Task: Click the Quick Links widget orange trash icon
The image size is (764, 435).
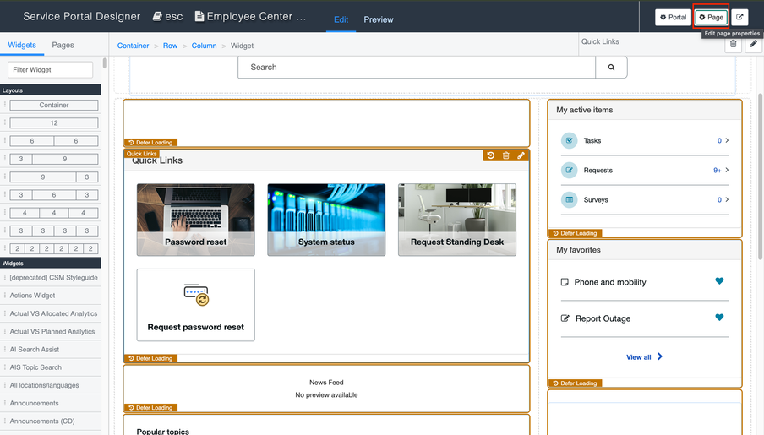Action: click(505, 155)
